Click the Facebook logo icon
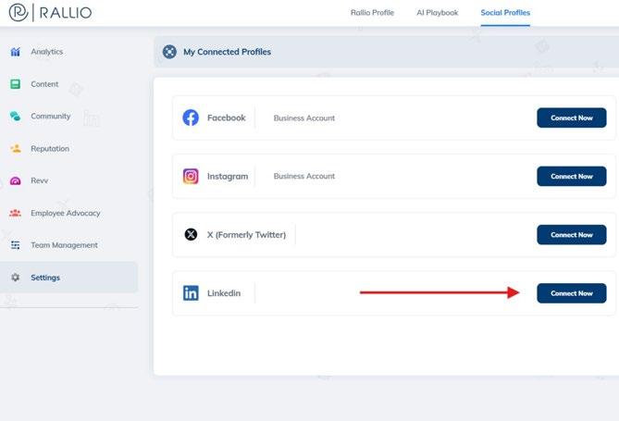Screen dimensions: 619x421 click(x=191, y=118)
